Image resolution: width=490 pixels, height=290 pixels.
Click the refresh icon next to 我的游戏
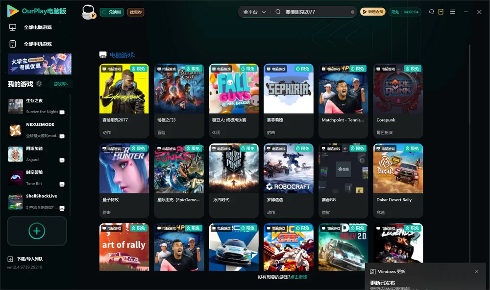coord(39,84)
